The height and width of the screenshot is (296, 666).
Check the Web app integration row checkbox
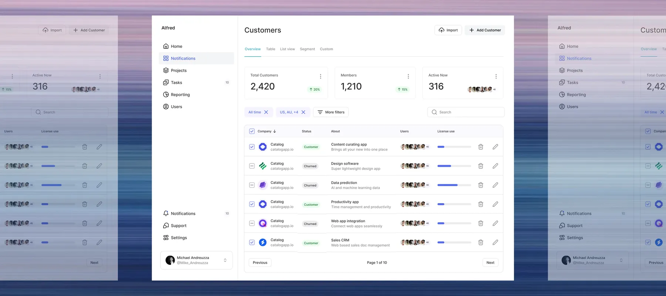(252, 223)
